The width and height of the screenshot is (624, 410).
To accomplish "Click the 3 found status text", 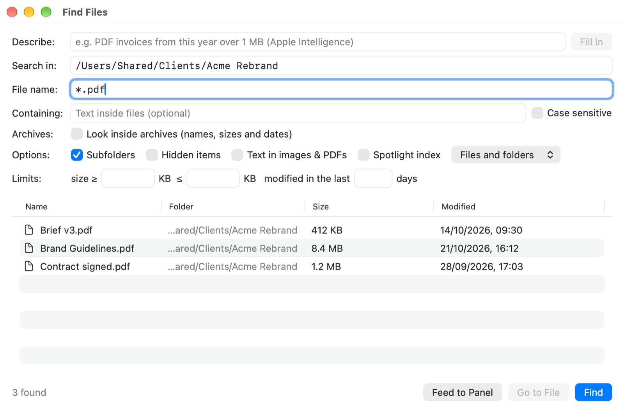I will tap(29, 392).
